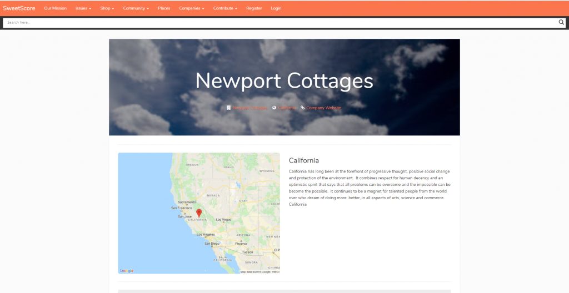Go home via the SweetScore logo

pos(19,8)
